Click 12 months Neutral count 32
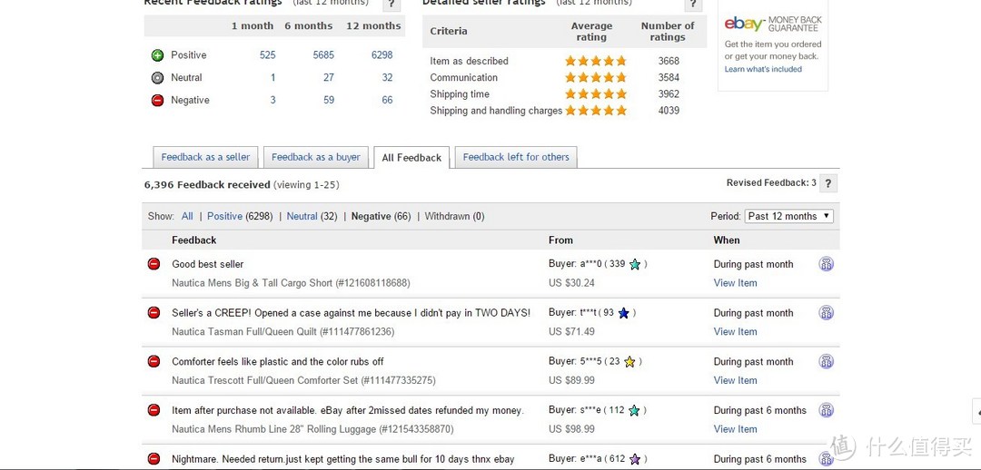 tap(387, 77)
